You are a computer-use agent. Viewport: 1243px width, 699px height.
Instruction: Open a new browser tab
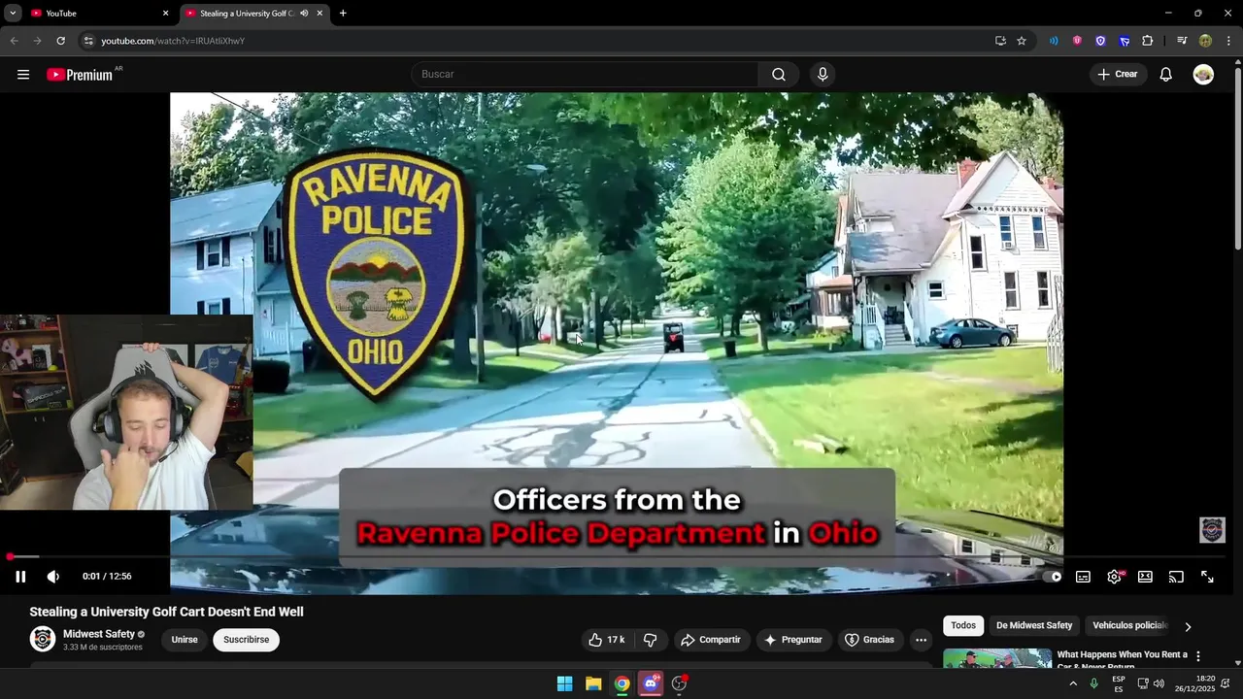click(x=343, y=14)
